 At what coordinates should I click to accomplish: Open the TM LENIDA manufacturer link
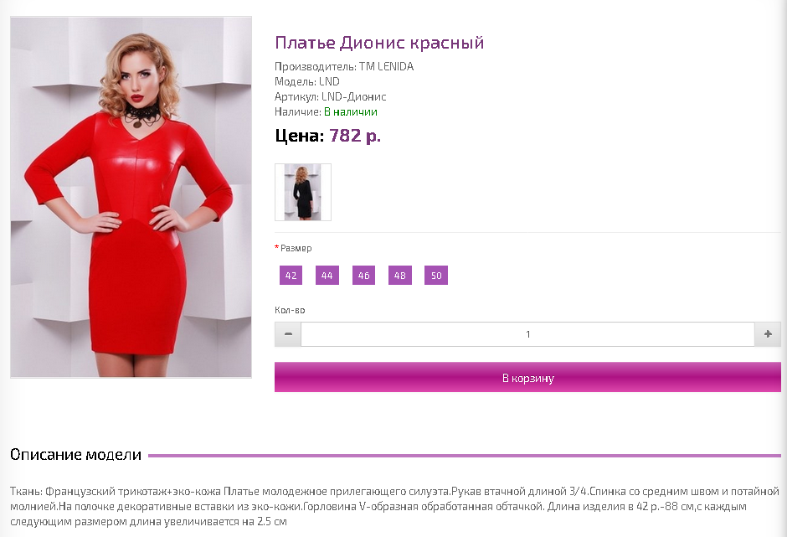[386, 66]
